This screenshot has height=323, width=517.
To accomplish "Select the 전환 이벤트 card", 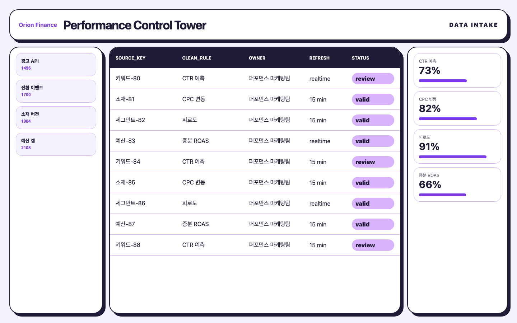I will pyautogui.click(x=56, y=91).
